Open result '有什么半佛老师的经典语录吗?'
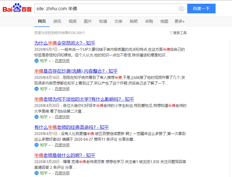 coord(71,127)
